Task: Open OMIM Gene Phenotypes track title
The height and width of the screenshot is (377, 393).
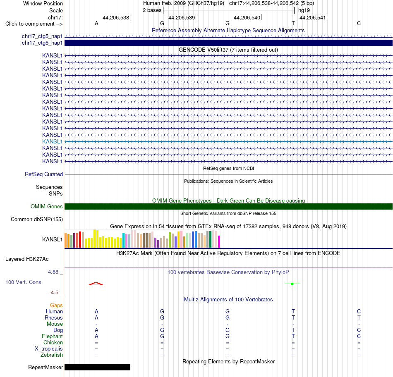Action: pyautogui.click(x=228, y=200)
